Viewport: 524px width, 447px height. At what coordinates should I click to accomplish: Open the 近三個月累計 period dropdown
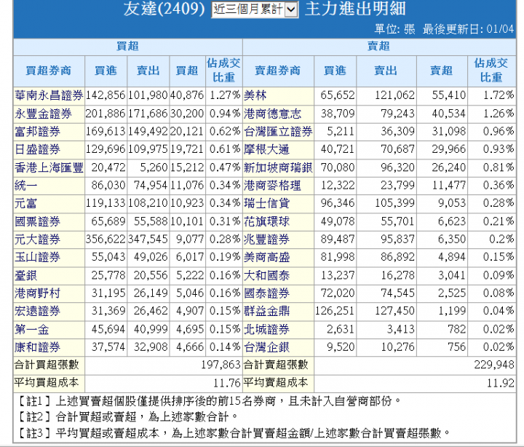click(x=255, y=9)
